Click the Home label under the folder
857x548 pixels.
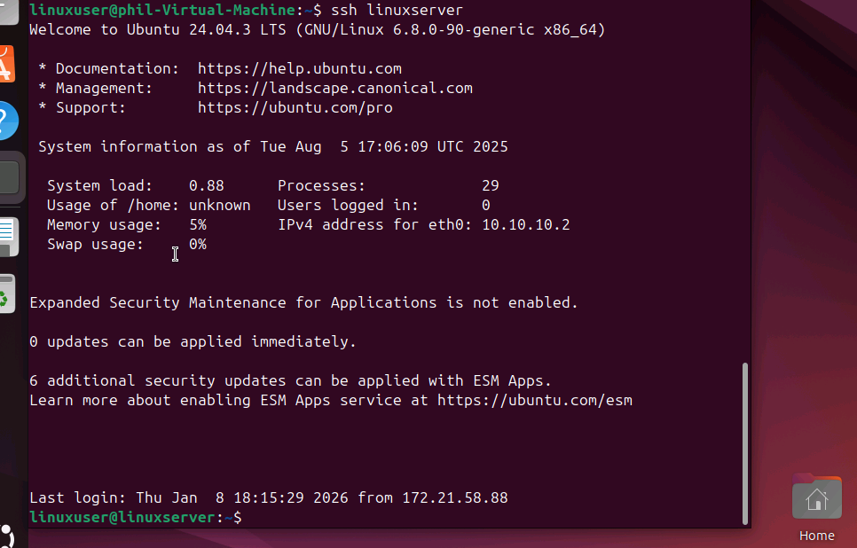pyautogui.click(x=816, y=536)
